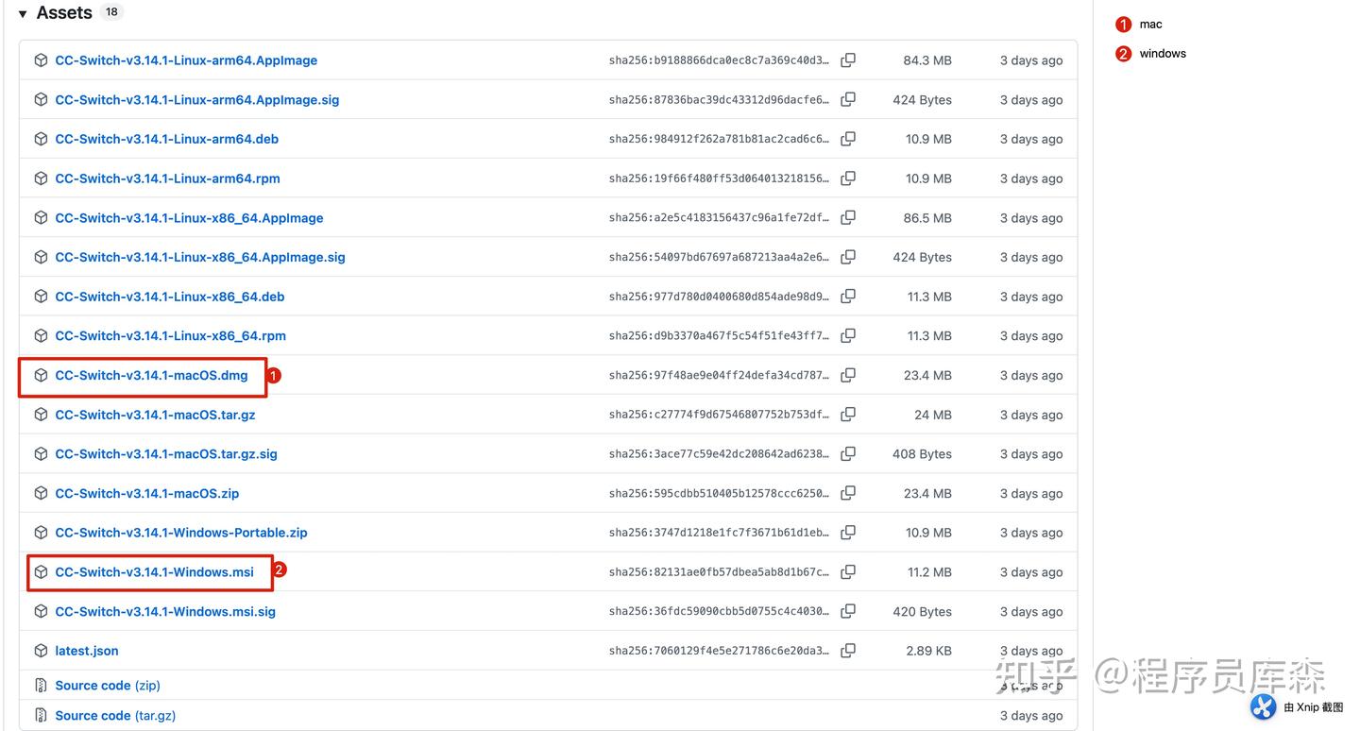The width and height of the screenshot is (1360, 731).
Task: Download CC-Switch-v3.14.1-Linux-arm64.deb
Action: click(x=167, y=139)
